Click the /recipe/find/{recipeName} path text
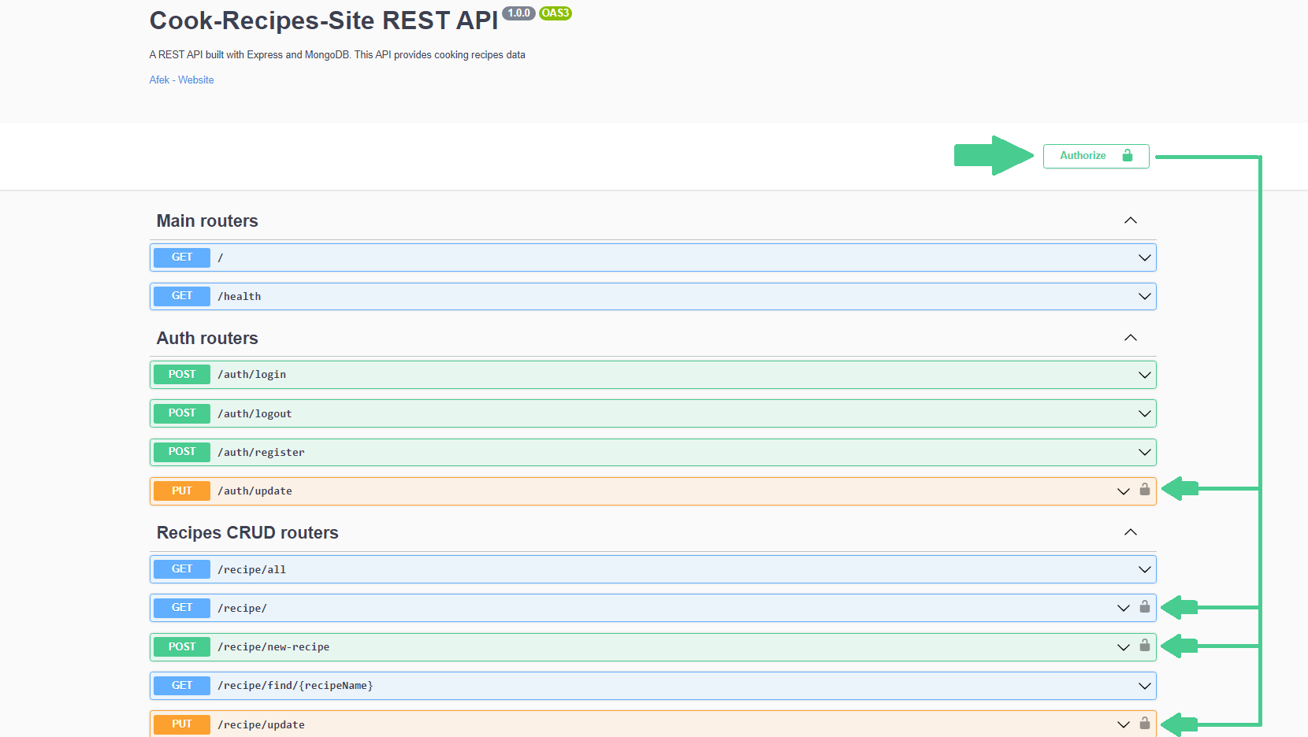This screenshot has width=1308, height=737. (295, 686)
